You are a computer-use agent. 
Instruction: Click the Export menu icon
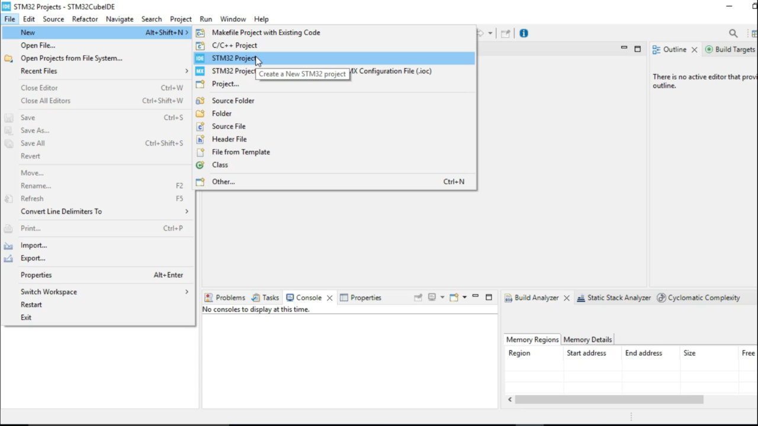8,259
